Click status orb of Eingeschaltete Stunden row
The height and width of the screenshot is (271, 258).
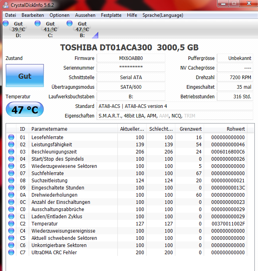pyautogui.click(x=11, y=187)
